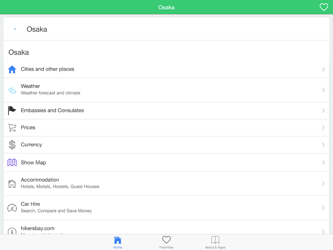The image size is (333, 250).
Task: Click the Weather title text
Action: click(x=30, y=86)
